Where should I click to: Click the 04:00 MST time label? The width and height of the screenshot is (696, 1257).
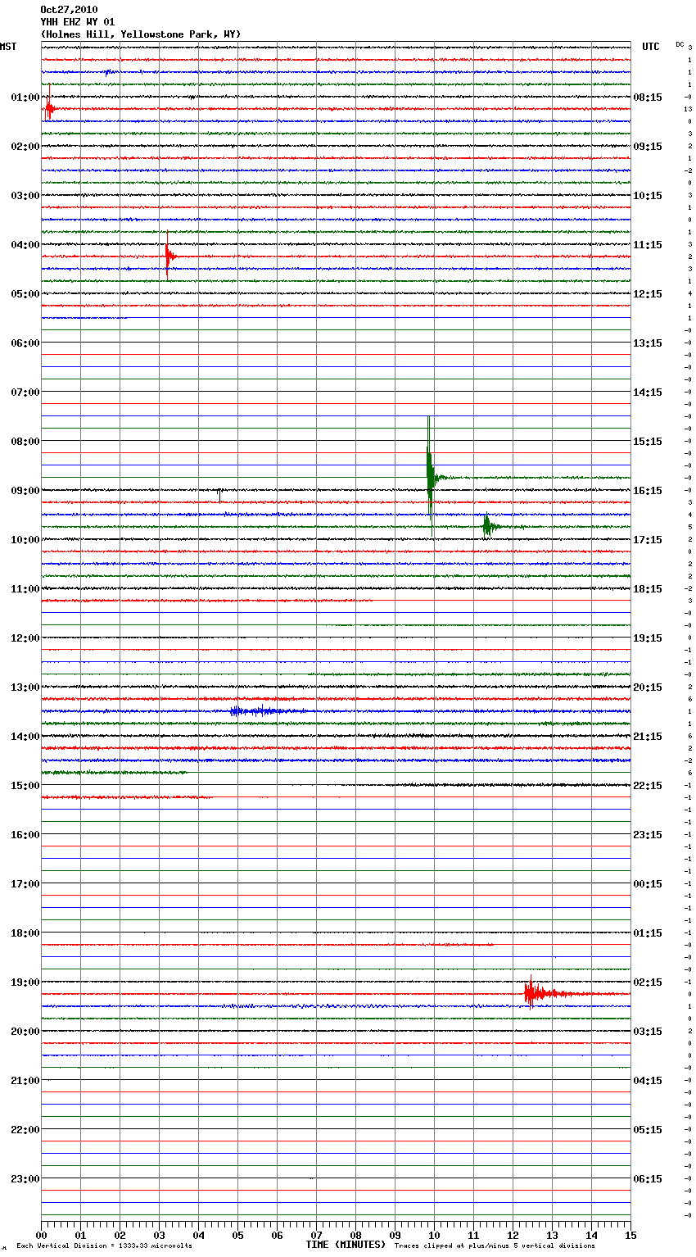pos(25,245)
